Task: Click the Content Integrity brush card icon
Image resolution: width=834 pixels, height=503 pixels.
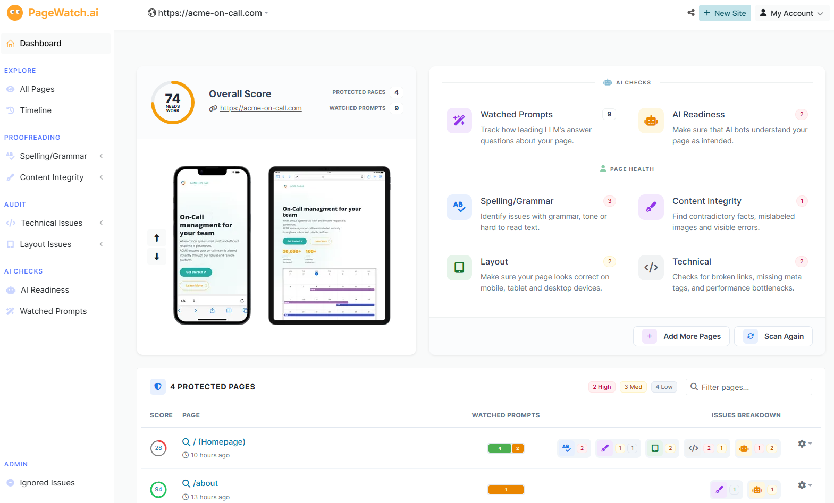Action: point(651,207)
